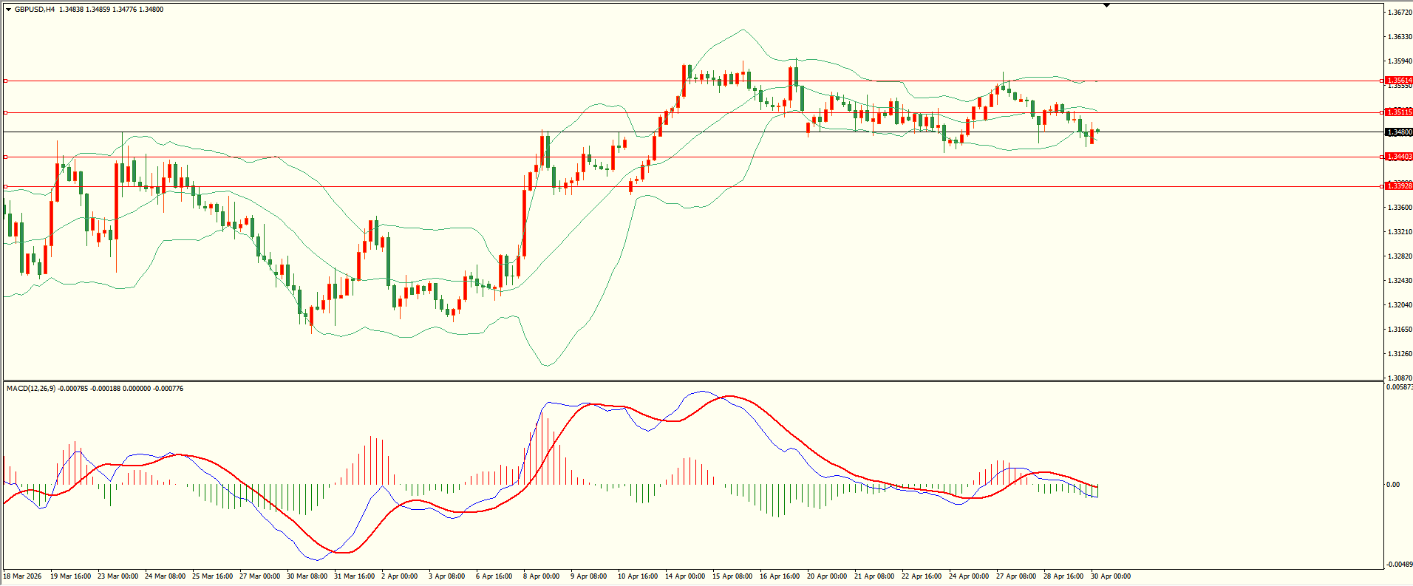The width and height of the screenshot is (1413, 586).
Task: Click the 1.36720 price scale value
Action: click(x=1400, y=13)
